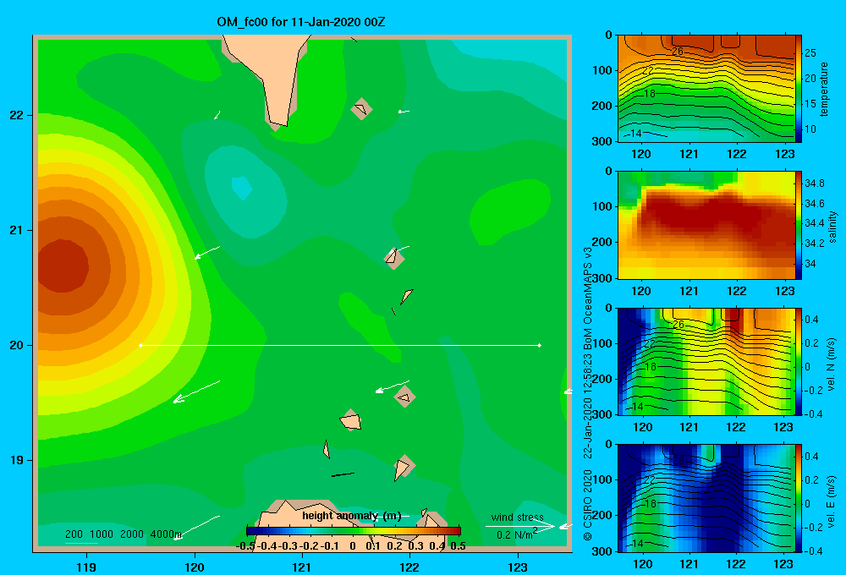Click the salinity color bar
The height and width of the screenshot is (575, 846).
(799, 226)
